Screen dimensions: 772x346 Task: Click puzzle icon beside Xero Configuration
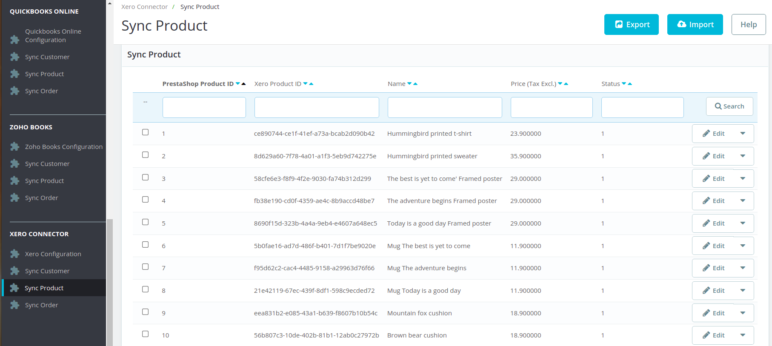[15, 254]
